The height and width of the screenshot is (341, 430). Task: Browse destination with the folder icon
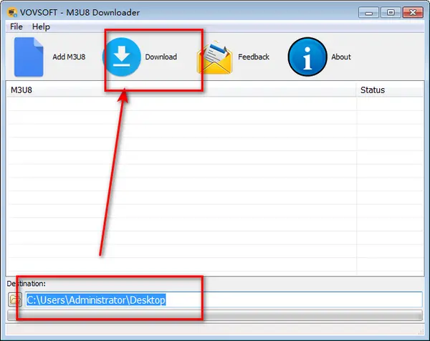point(15,299)
